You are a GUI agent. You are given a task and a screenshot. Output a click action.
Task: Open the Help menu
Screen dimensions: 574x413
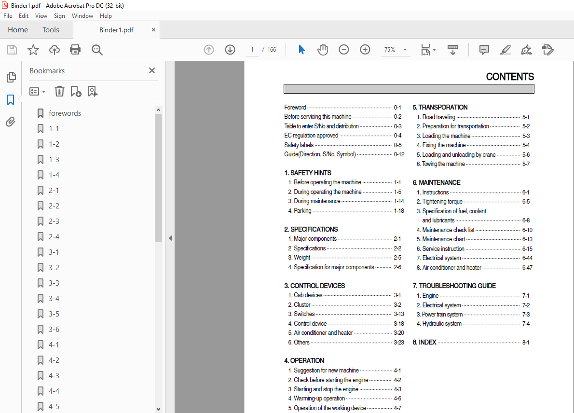[x=106, y=16]
